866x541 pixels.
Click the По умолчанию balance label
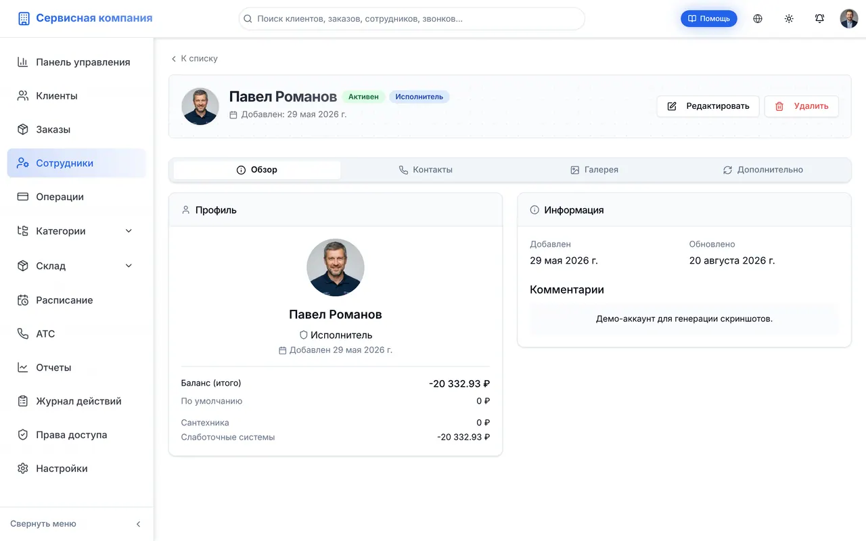point(212,401)
